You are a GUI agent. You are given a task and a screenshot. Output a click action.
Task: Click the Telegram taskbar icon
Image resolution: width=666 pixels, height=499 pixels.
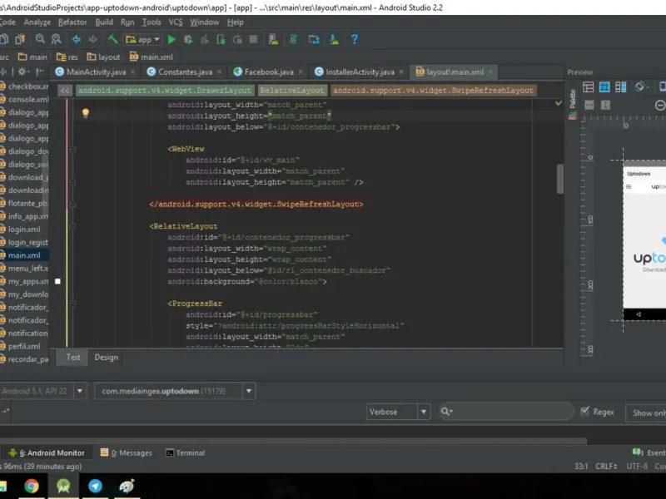[x=95, y=486]
